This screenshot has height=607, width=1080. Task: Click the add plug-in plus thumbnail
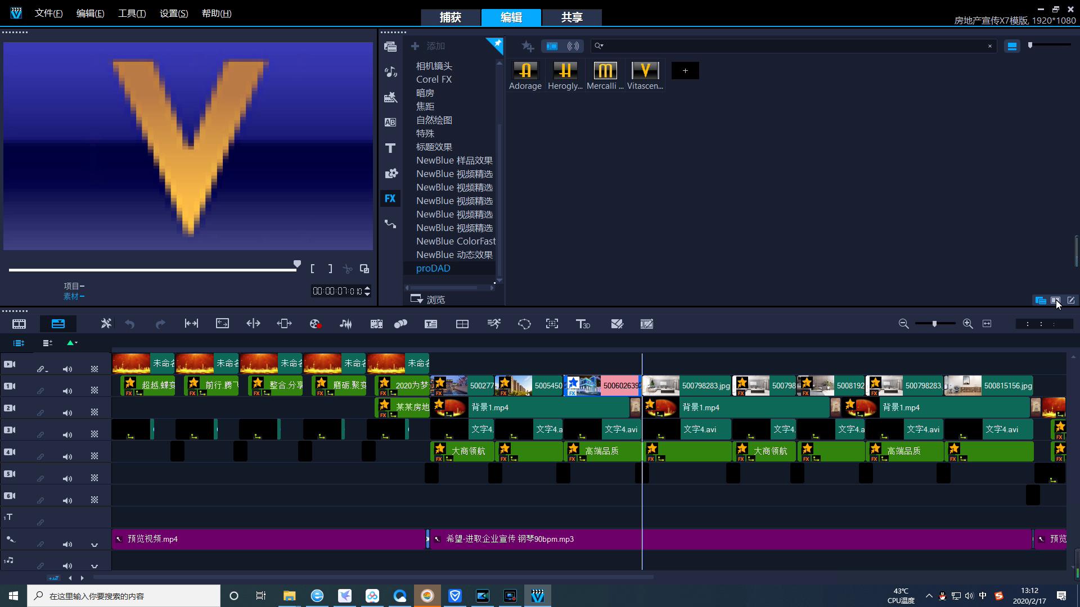click(x=685, y=71)
